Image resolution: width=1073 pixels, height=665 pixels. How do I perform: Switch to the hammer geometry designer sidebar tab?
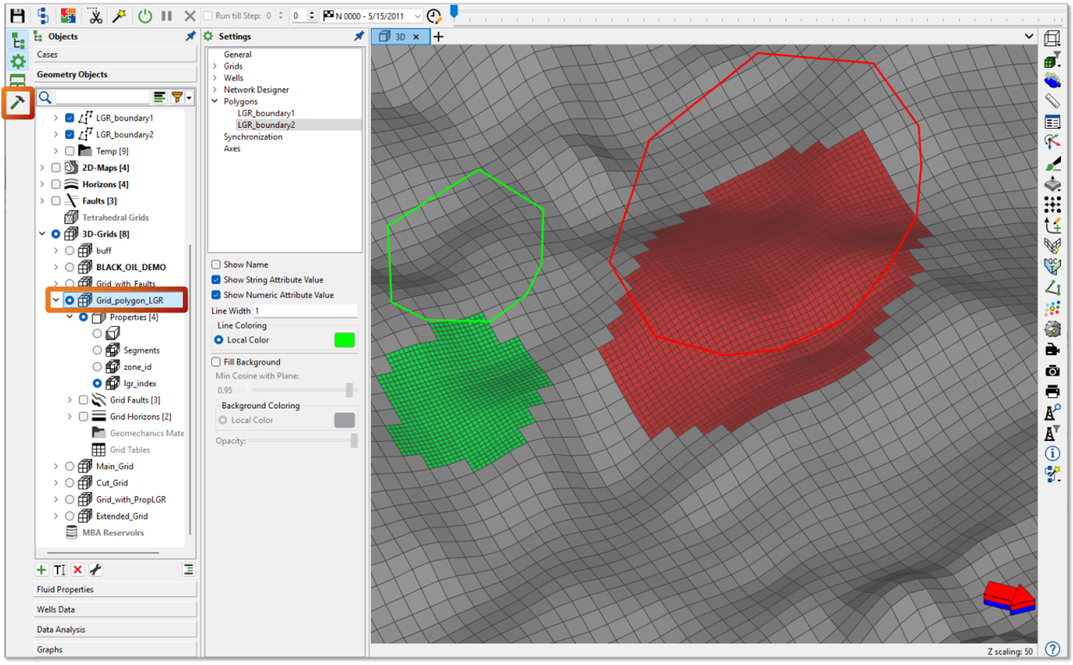click(x=18, y=102)
